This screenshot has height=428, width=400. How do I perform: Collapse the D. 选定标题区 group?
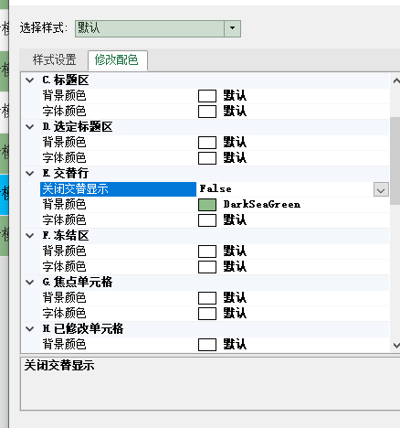point(30,127)
